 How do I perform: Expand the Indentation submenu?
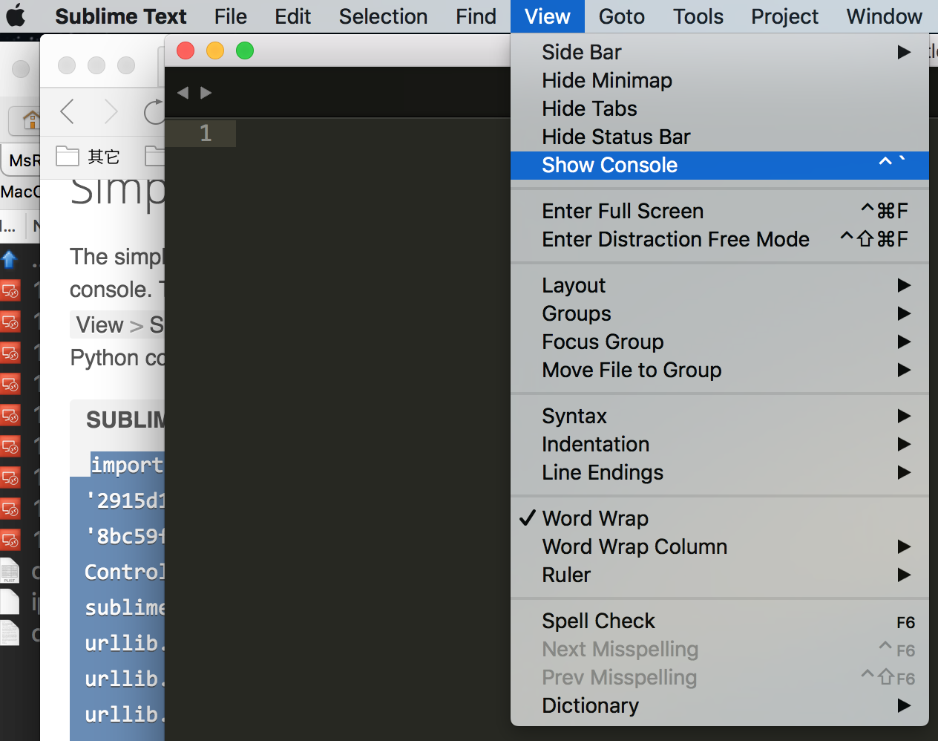(x=720, y=444)
